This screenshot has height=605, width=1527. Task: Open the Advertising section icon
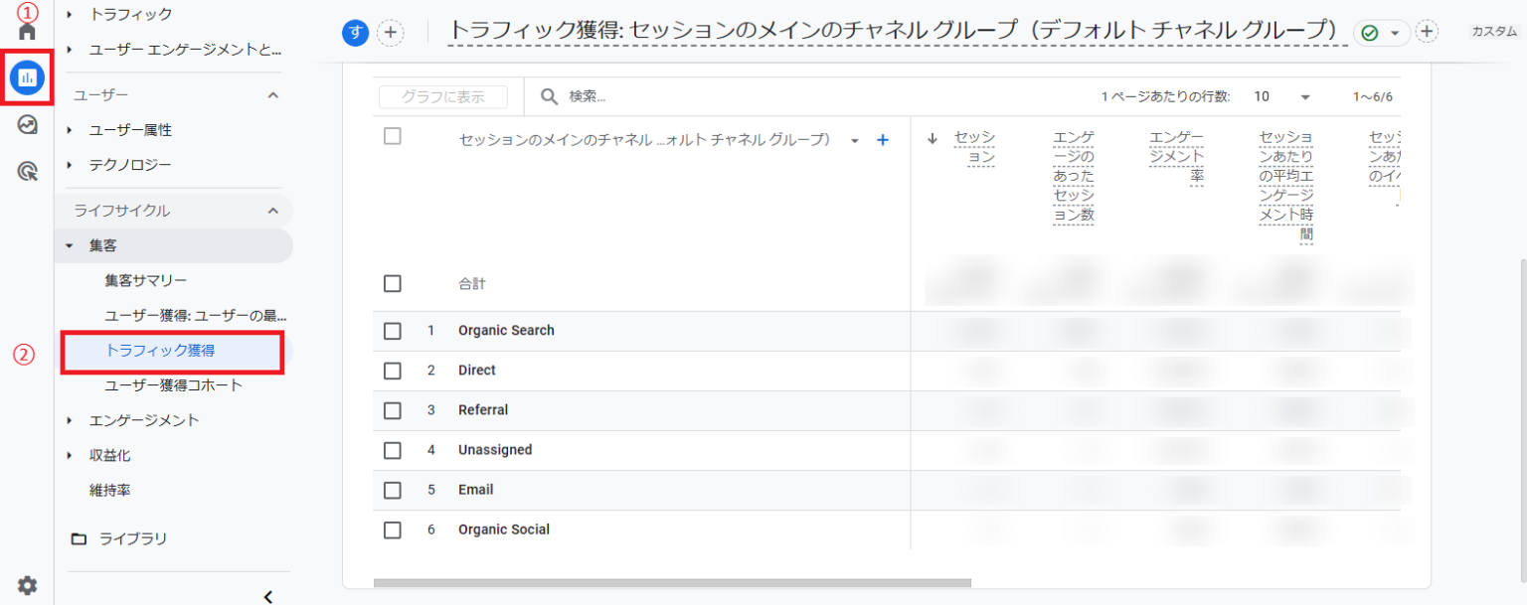coord(25,169)
